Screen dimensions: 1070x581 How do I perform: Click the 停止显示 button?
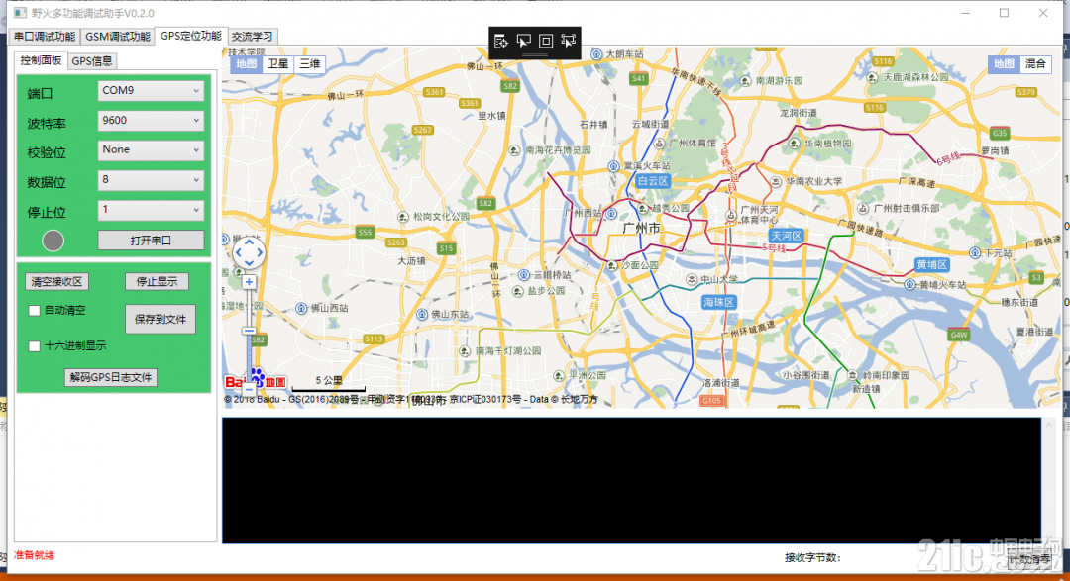[x=157, y=282]
